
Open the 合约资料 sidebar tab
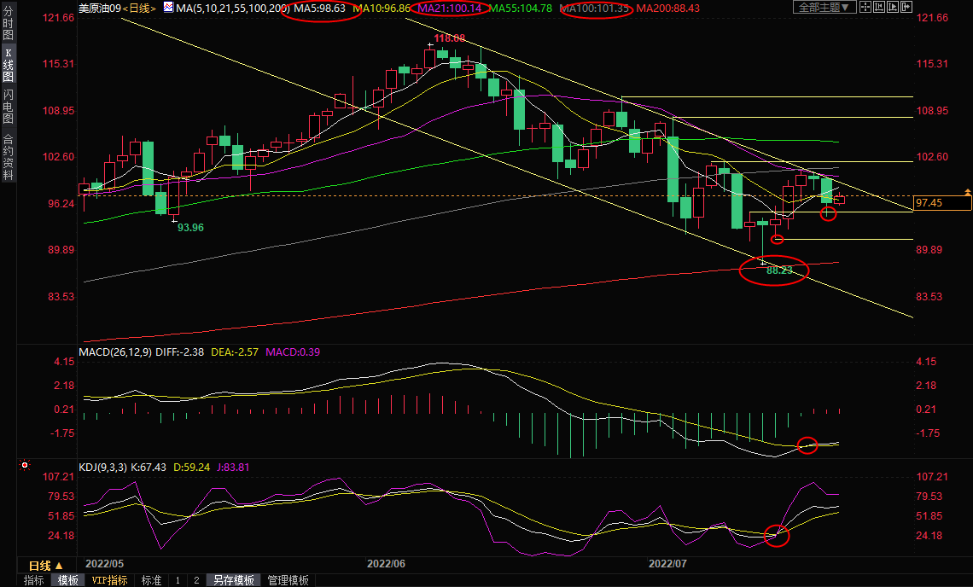[x=8, y=157]
